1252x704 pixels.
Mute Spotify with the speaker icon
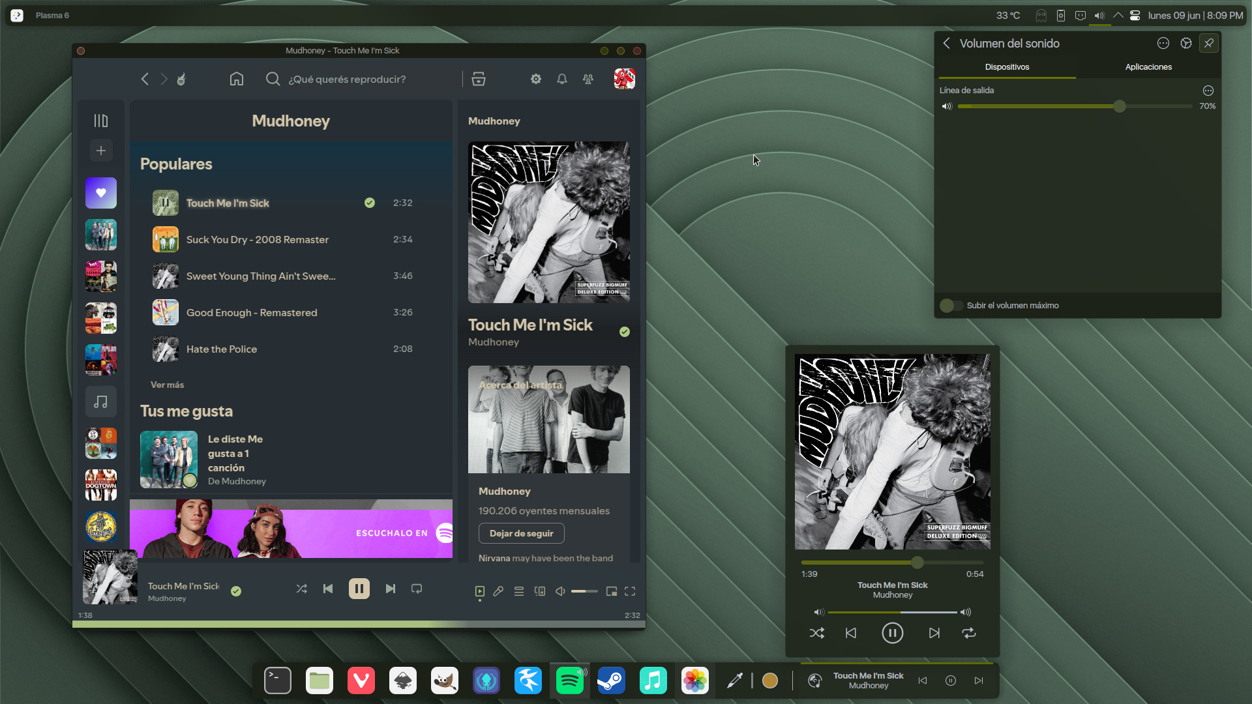tap(560, 591)
